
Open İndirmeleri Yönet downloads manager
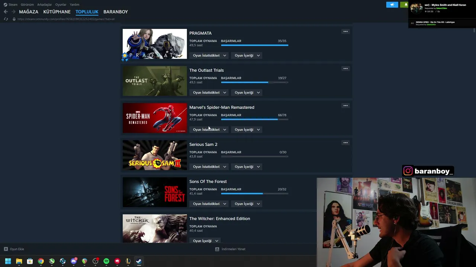pos(230,249)
